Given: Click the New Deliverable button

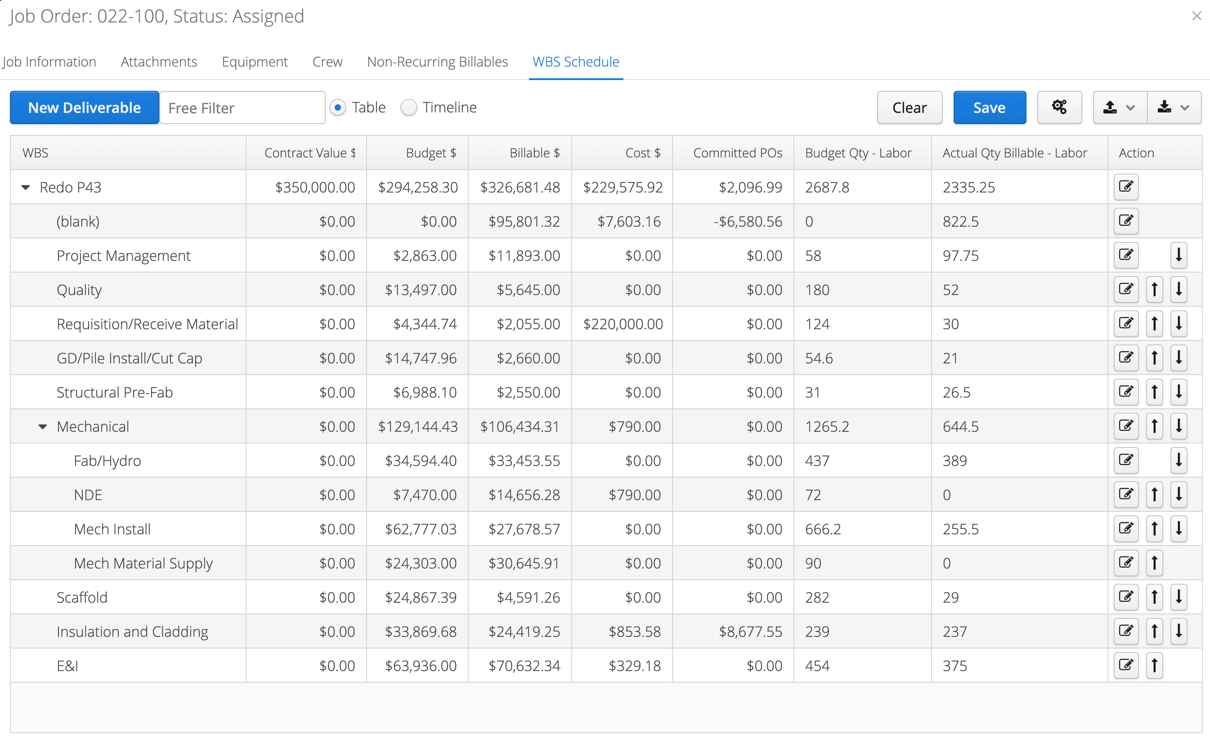Looking at the screenshot, I should (84, 107).
